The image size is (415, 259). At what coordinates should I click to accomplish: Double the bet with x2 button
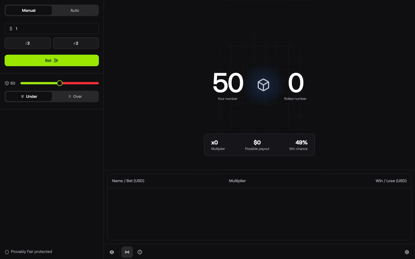click(76, 43)
